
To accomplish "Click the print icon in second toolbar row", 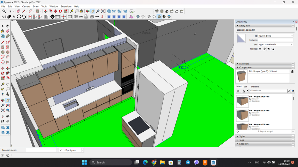I will [86, 17].
